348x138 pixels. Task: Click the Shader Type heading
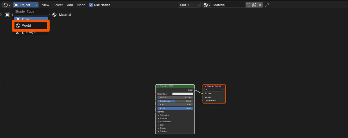tap(25, 12)
